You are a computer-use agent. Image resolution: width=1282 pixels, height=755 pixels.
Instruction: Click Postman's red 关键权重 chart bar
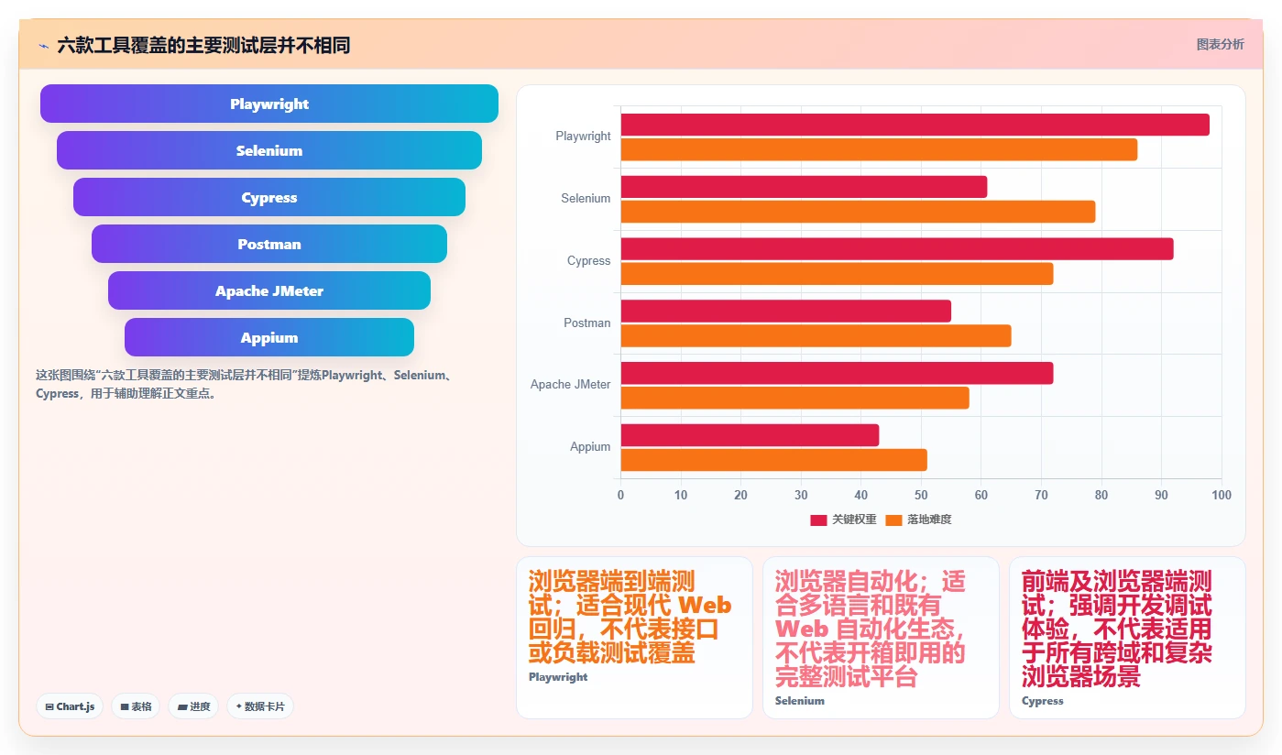pos(786,311)
